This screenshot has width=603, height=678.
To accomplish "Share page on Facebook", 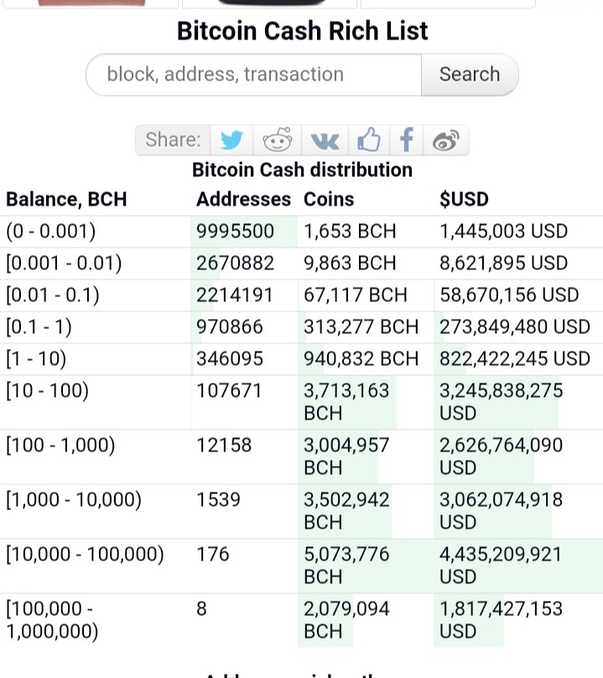I will pos(406,140).
